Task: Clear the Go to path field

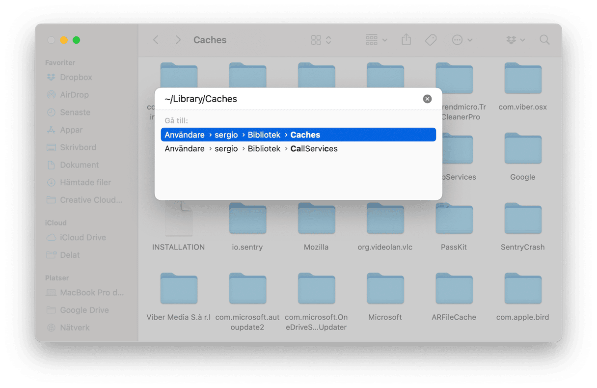Action: coord(428,99)
